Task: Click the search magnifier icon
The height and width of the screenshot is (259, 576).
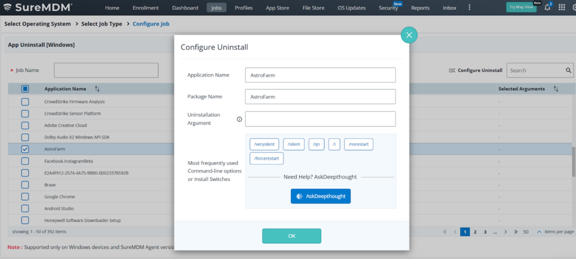Action: [x=569, y=70]
